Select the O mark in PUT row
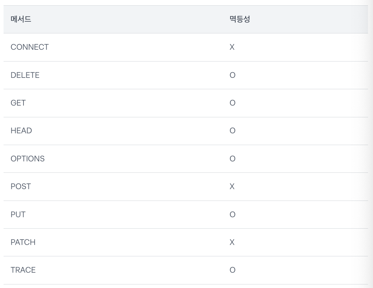This screenshot has height=288, width=373. [232, 214]
